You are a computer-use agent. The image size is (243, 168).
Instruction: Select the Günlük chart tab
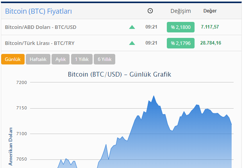(13, 59)
